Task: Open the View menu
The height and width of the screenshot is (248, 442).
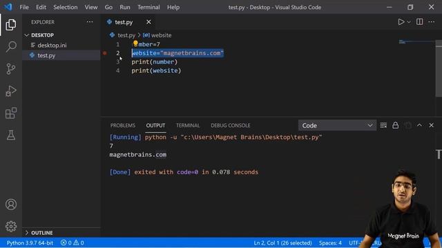Action: pyautogui.click(x=91, y=8)
